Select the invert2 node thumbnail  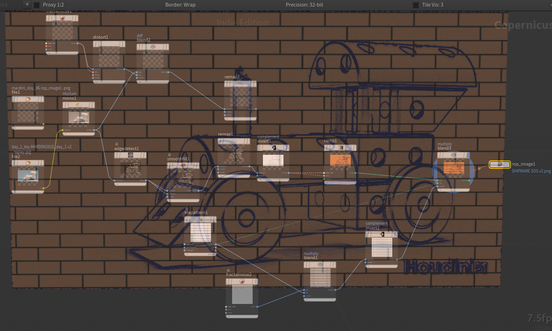[382, 247]
